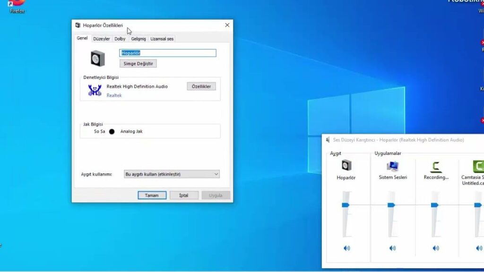Image resolution: width=484 pixels, height=272 pixels.
Task: Mute the Recording app volume
Action: click(436, 248)
